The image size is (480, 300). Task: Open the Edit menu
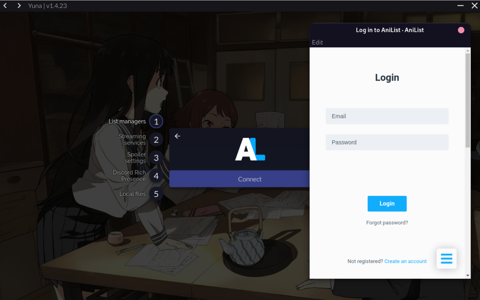click(317, 42)
